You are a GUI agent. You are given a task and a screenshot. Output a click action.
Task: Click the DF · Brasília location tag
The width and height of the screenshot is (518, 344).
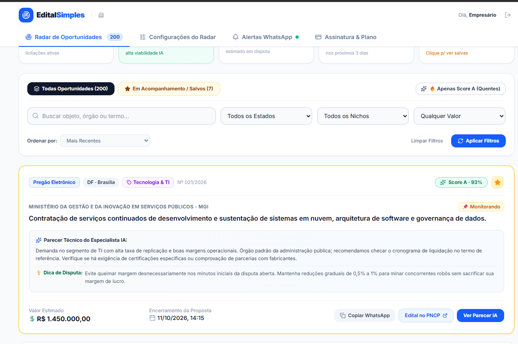point(101,182)
